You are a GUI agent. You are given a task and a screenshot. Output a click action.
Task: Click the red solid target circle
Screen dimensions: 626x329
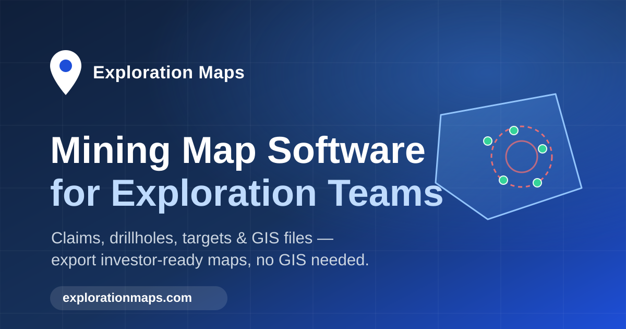click(522, 157)
